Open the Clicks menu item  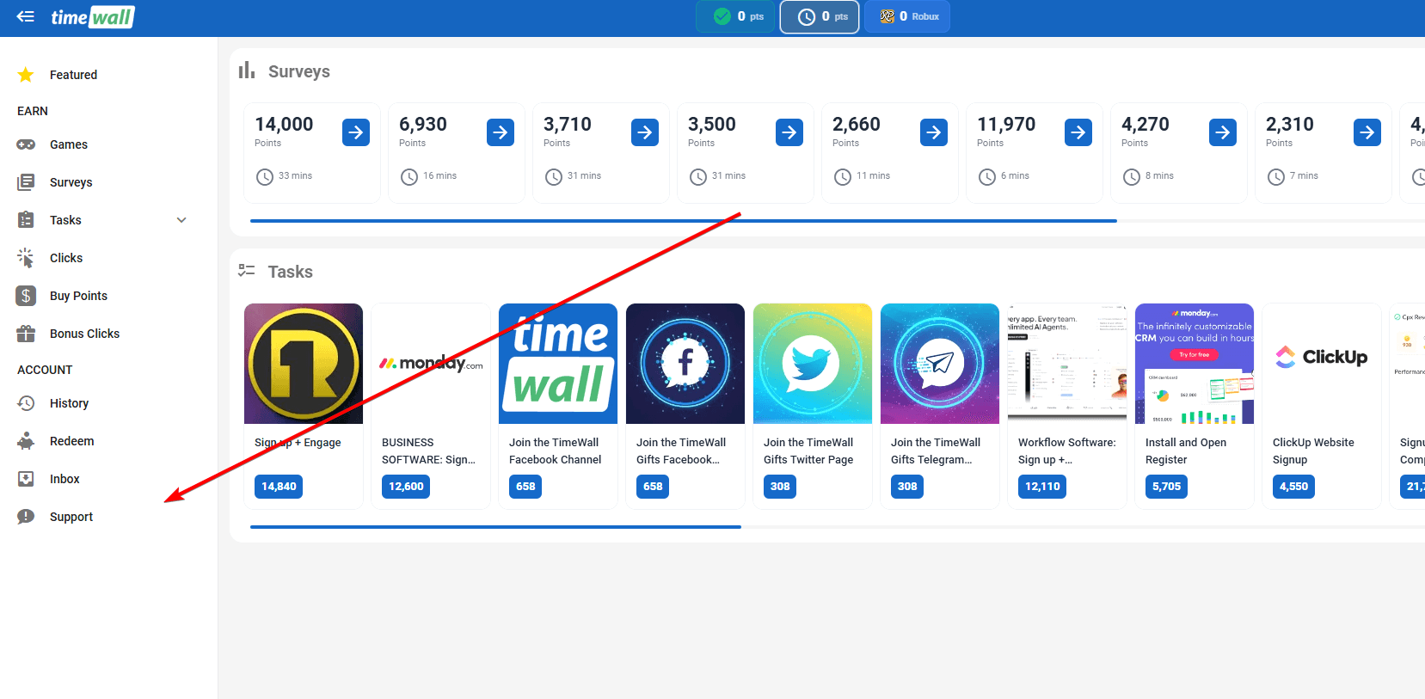click(66, 258)
